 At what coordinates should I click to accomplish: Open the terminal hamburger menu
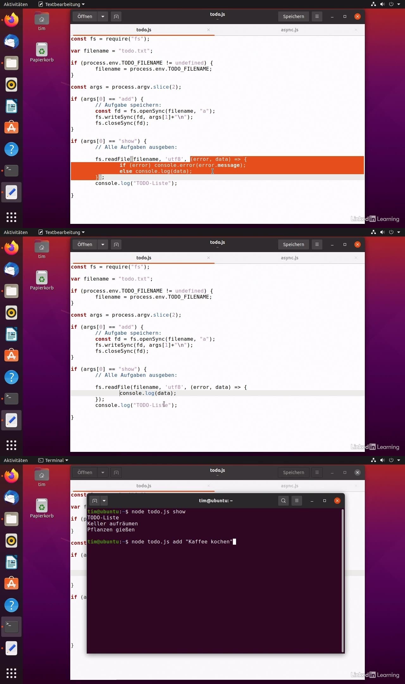pyautogui.click(x=296, y=501)
